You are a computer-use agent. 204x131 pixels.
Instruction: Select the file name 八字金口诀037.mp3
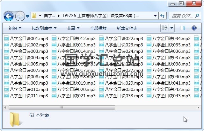tap(171, 58)
